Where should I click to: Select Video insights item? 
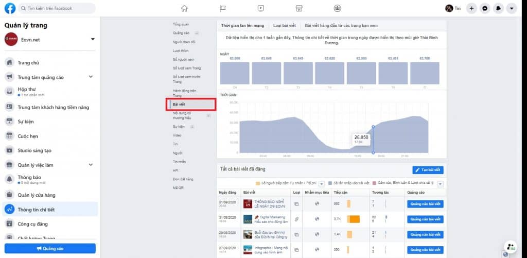tap(177, 135)
